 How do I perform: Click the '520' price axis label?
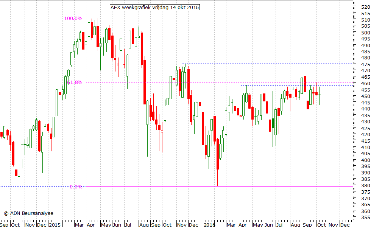coord(366,7)
